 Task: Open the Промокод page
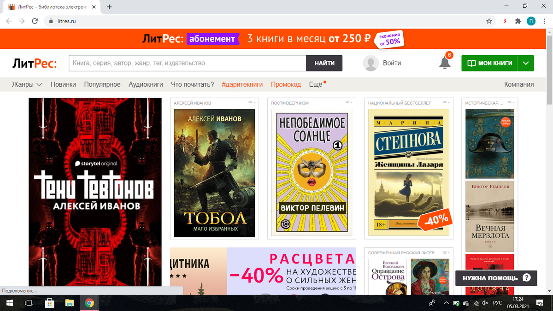[286, 84]
